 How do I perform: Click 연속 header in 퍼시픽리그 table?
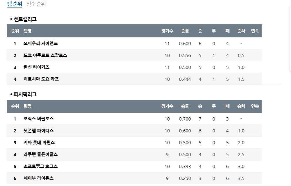point(255,106)
